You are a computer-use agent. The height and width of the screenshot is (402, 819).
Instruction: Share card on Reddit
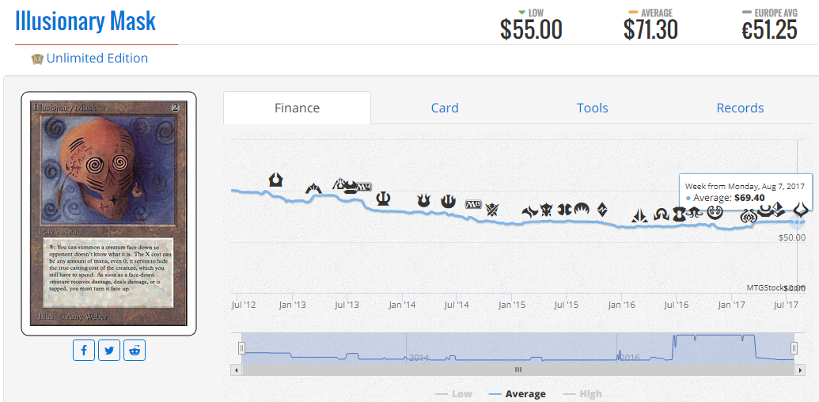click(135, 351)
